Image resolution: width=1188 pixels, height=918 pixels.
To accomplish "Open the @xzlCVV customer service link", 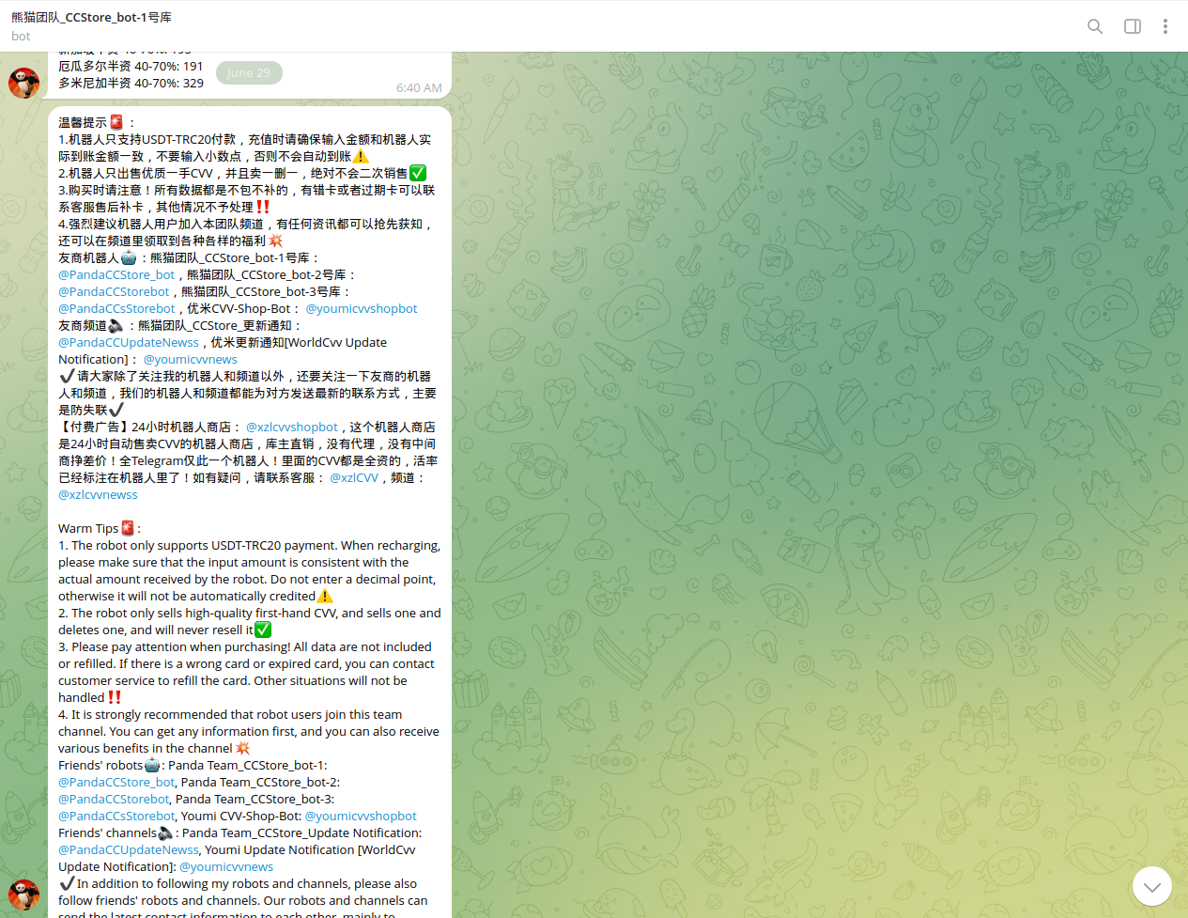I will coord(354,477).
